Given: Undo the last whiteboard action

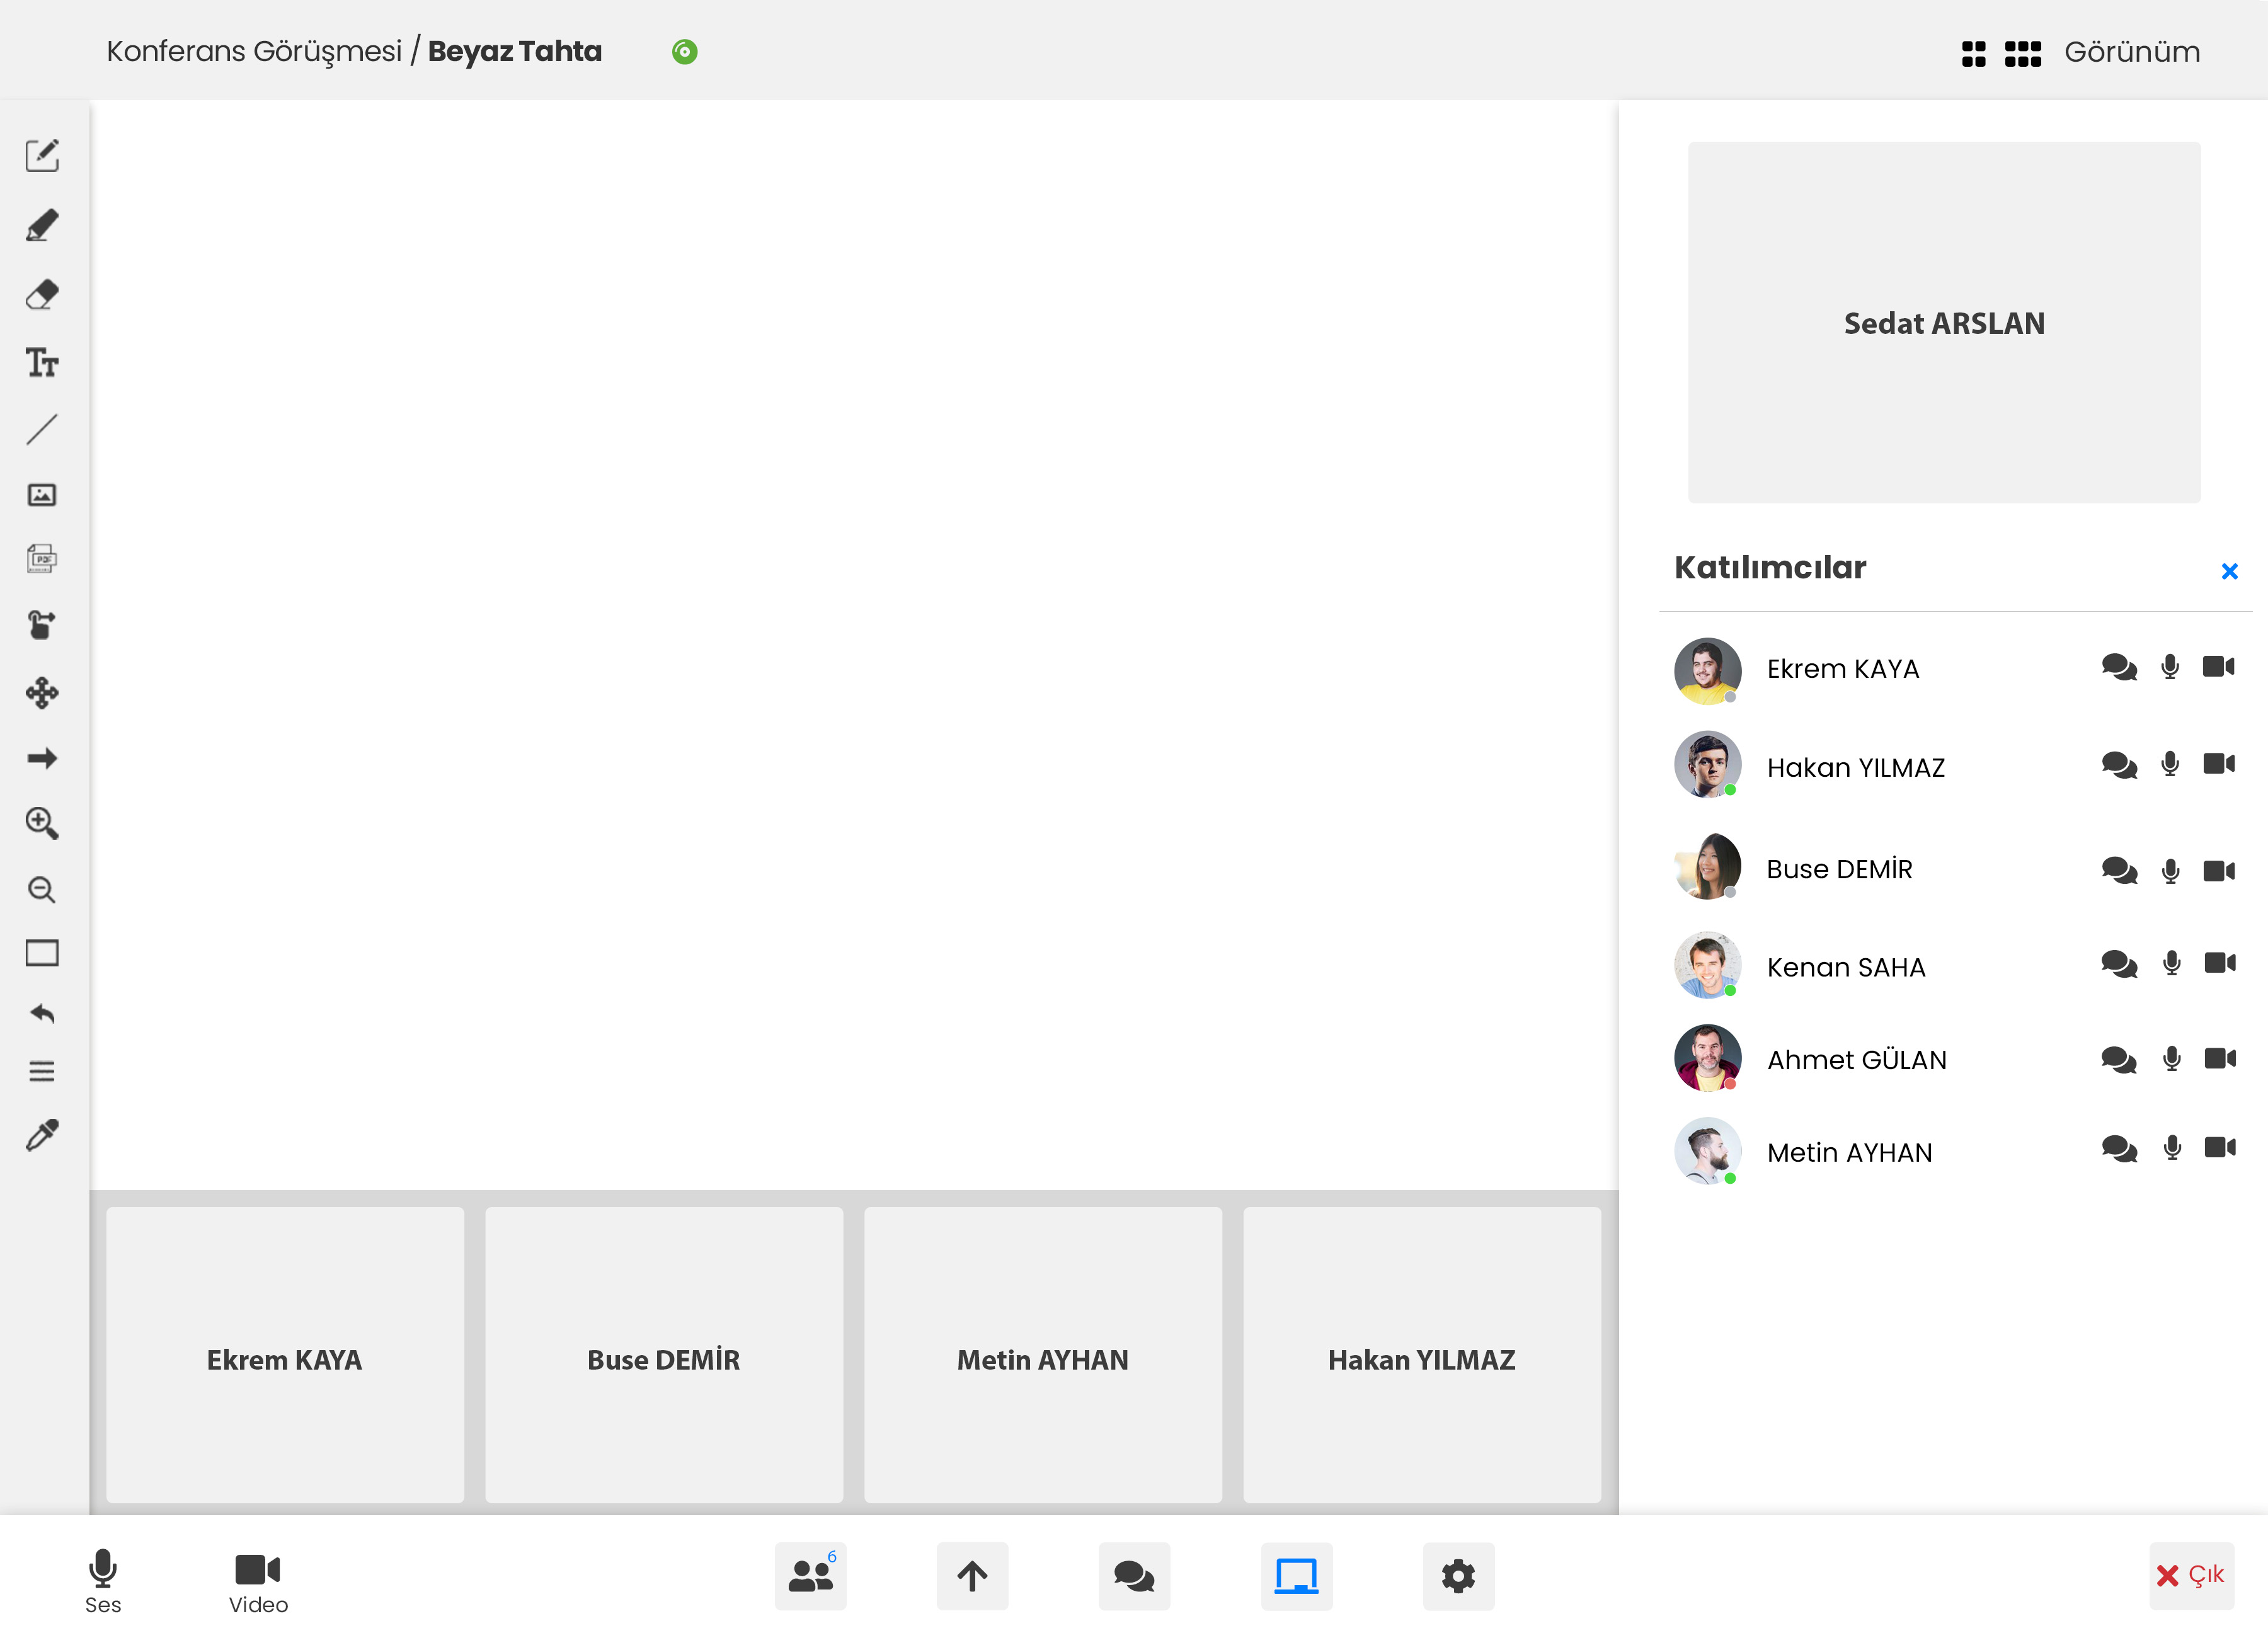Looking at the screenshot, I should tap(42, 1014).
